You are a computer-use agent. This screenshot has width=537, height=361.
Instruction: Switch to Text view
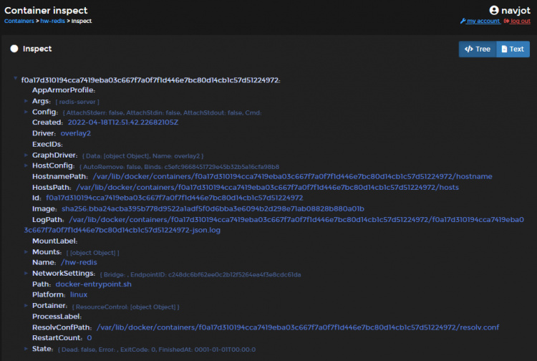pyautogui.click(x=511, y=49)
